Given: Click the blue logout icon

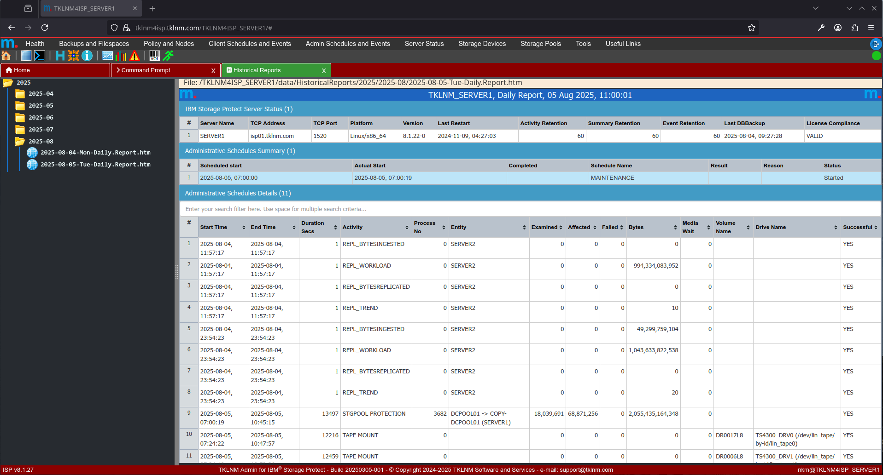Looking at the screenshot, I should (876, 44).
